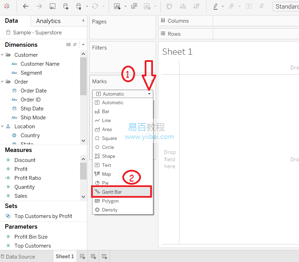Viewport: 299px width, 262px height.
Task: Select Line mark type
Action: point(123,120)
